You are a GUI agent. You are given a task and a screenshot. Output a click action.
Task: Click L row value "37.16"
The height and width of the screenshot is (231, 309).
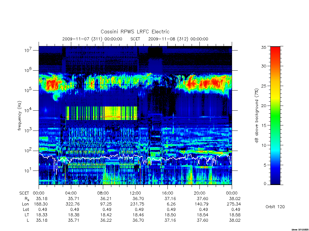[x=170, y=220]
